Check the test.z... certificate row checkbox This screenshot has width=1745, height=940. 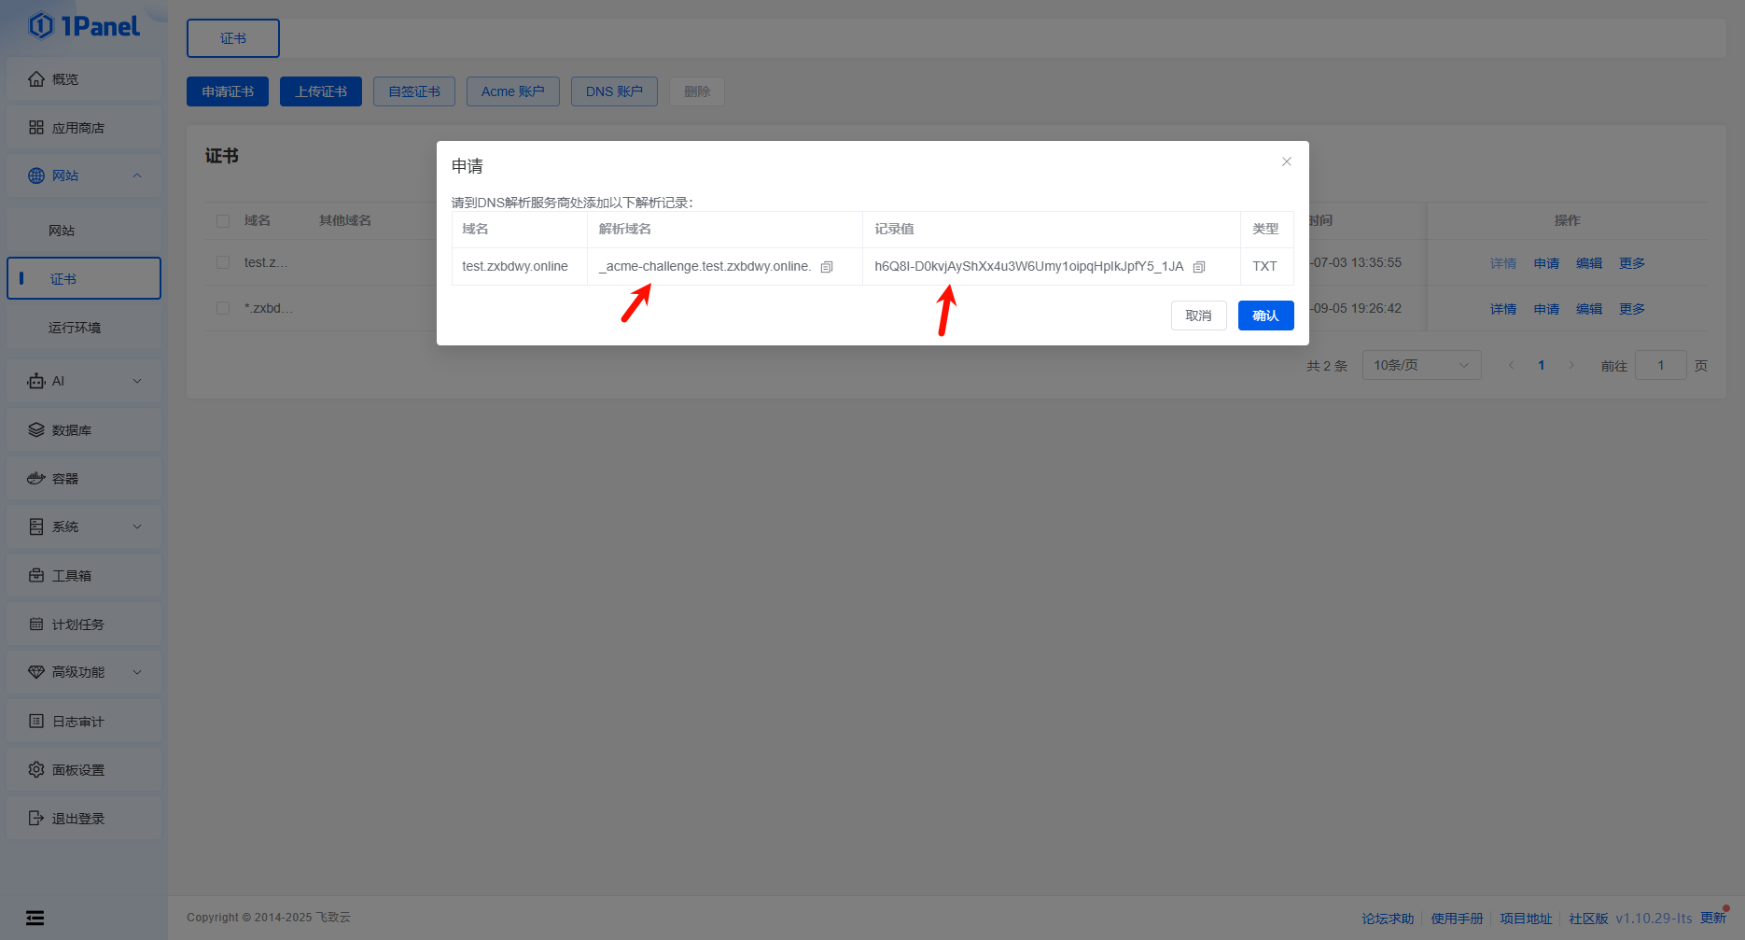(223, 263)
